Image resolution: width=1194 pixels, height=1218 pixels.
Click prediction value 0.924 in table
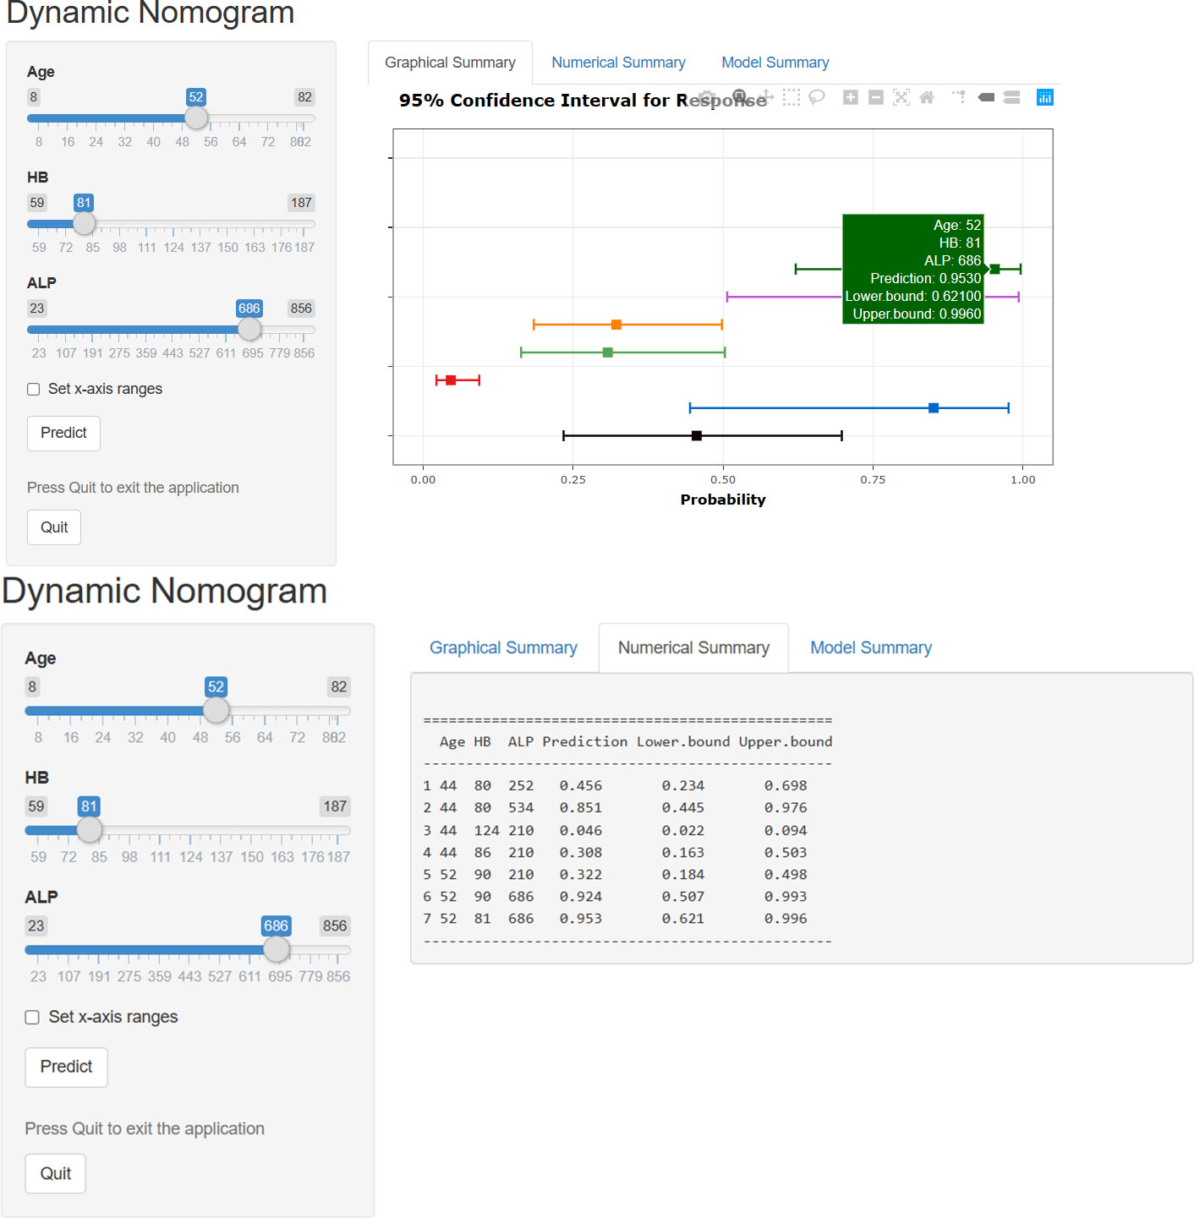click(581, 897)
